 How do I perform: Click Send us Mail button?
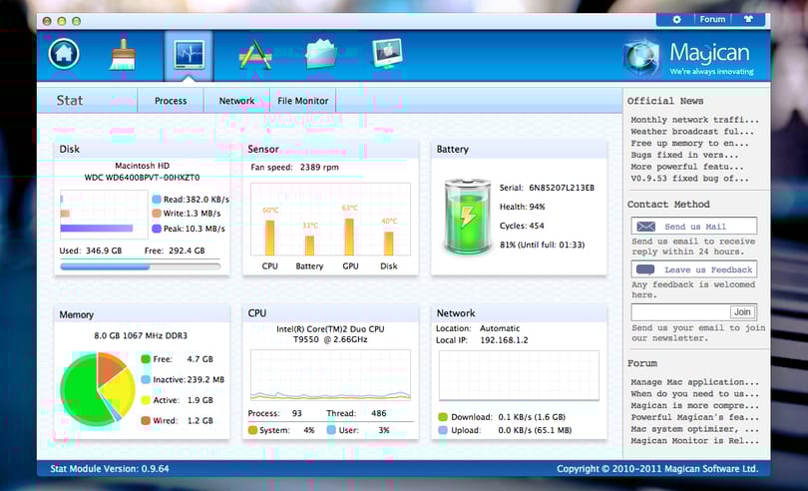click(694, 226)
